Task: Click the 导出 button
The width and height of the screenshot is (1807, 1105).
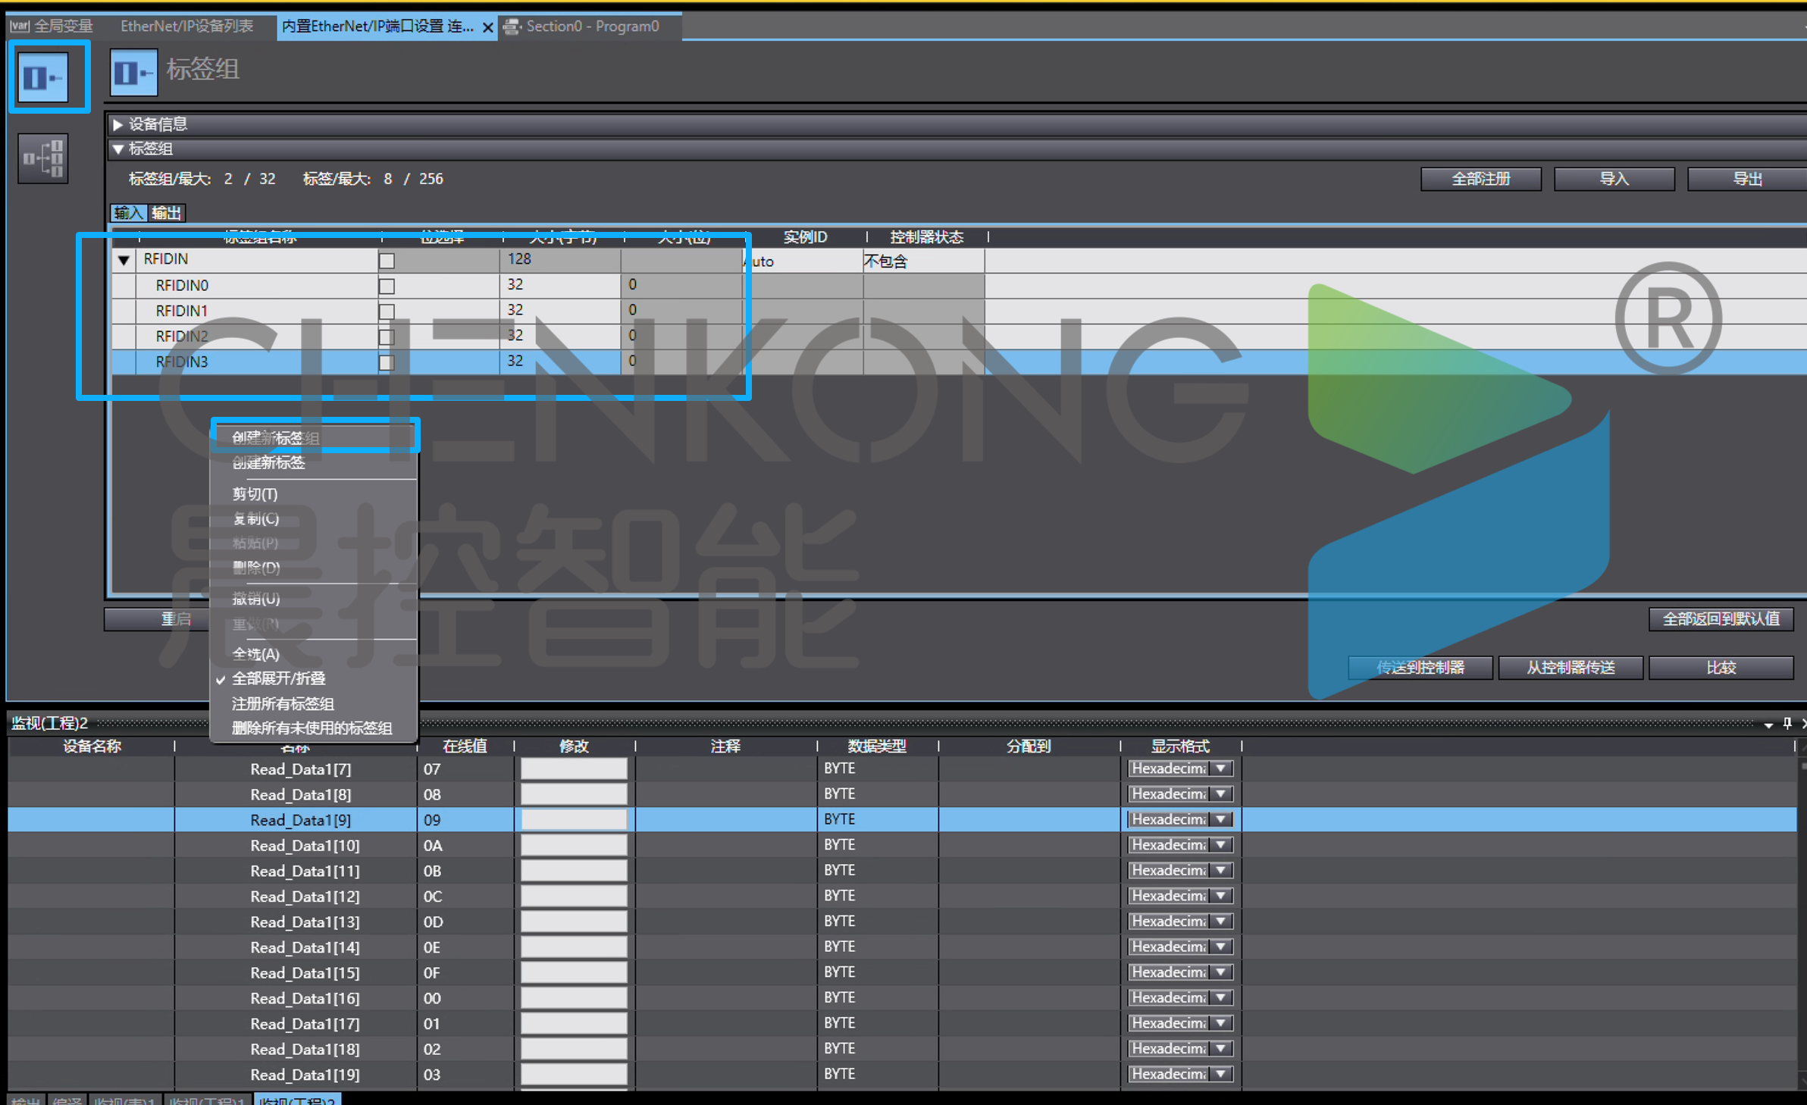Action: (x=1747, y=179)
